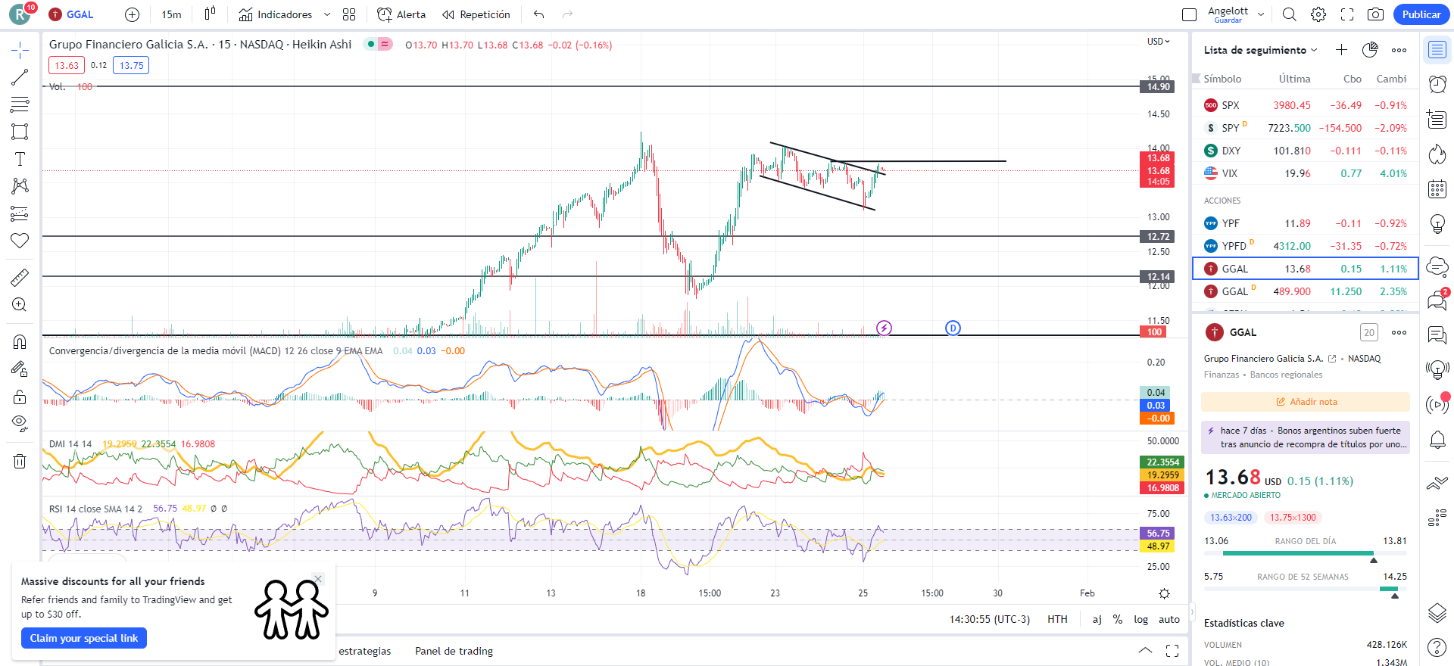The image size is (1454, 666).
Task: Select the trend line drawing tool
Action: pyautogui.click(x=20, y=77)
